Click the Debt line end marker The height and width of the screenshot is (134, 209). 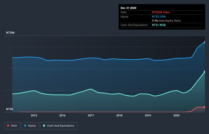[205, 107]
